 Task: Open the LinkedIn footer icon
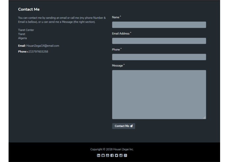[99, 155]
